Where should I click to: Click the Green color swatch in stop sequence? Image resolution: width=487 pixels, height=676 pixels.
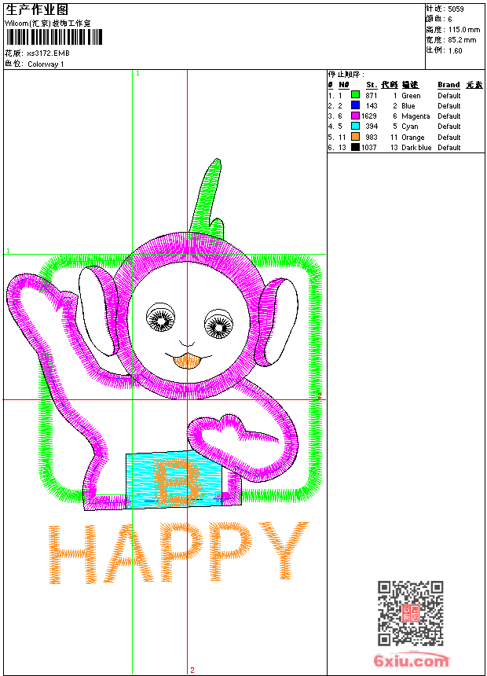point(355,95)
